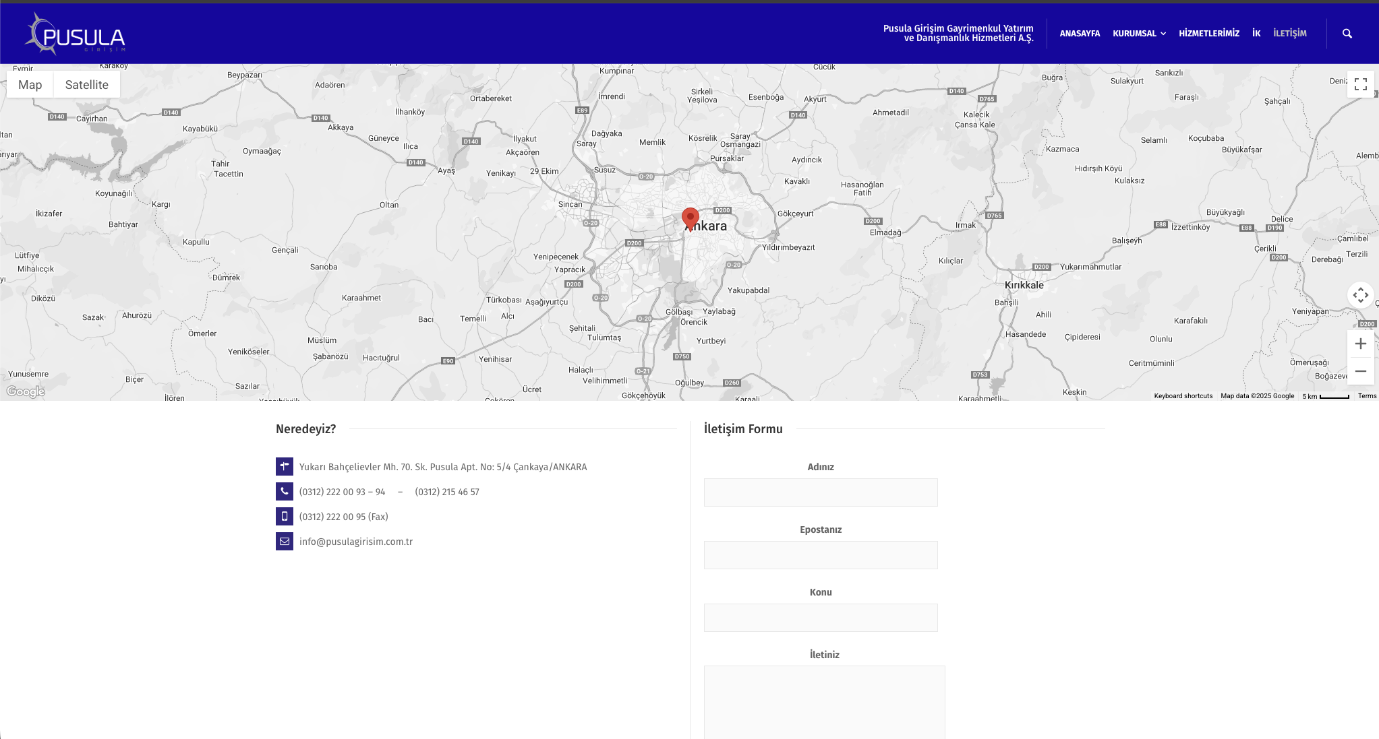Switch map to Satellite view
This screenshot has width=1379, height=739.
[86, 85]
